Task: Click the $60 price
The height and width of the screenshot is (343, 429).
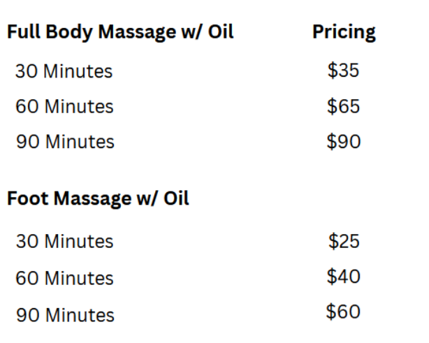Action: point(344,312)
